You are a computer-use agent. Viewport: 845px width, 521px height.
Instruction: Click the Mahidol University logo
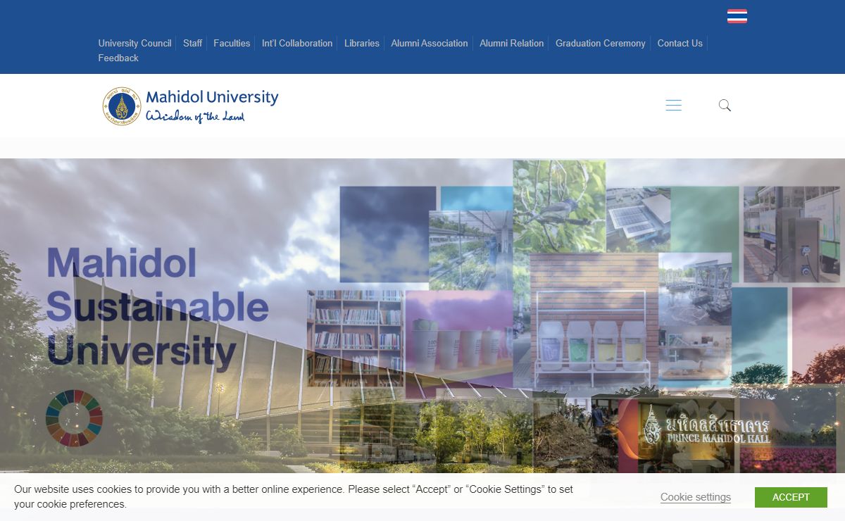191,106
